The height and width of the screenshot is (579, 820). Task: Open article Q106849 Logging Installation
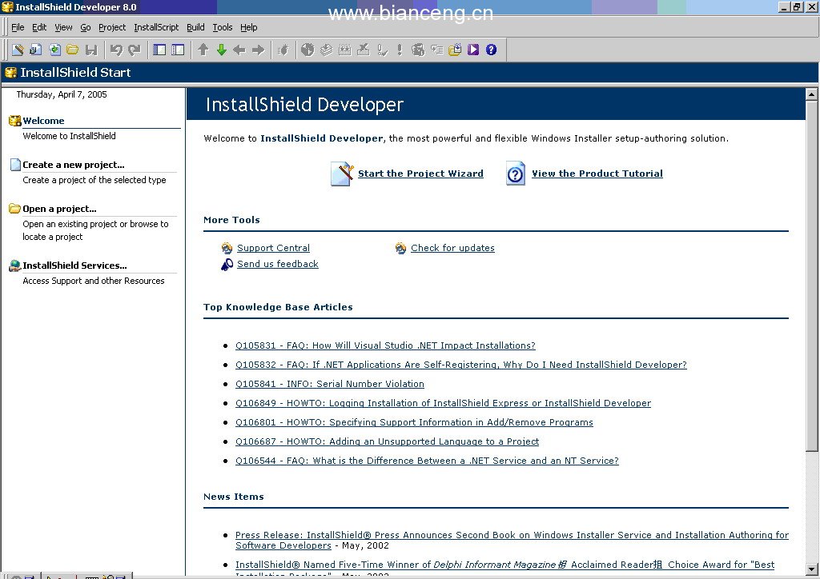(x=443, y=403)
